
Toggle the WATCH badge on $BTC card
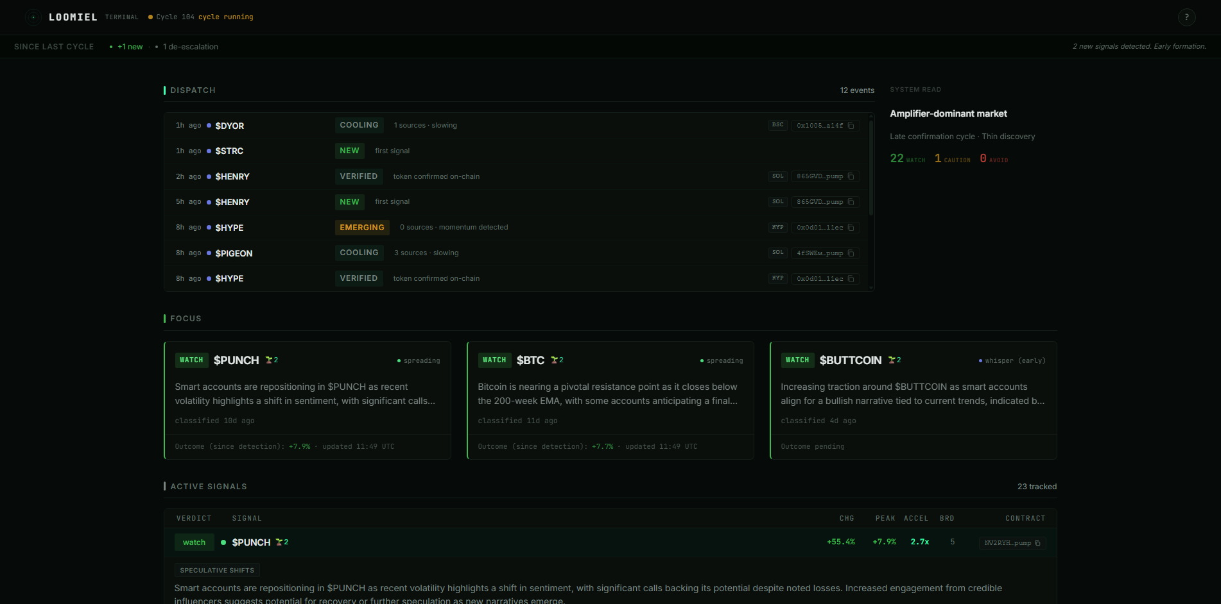coord(494,360)
